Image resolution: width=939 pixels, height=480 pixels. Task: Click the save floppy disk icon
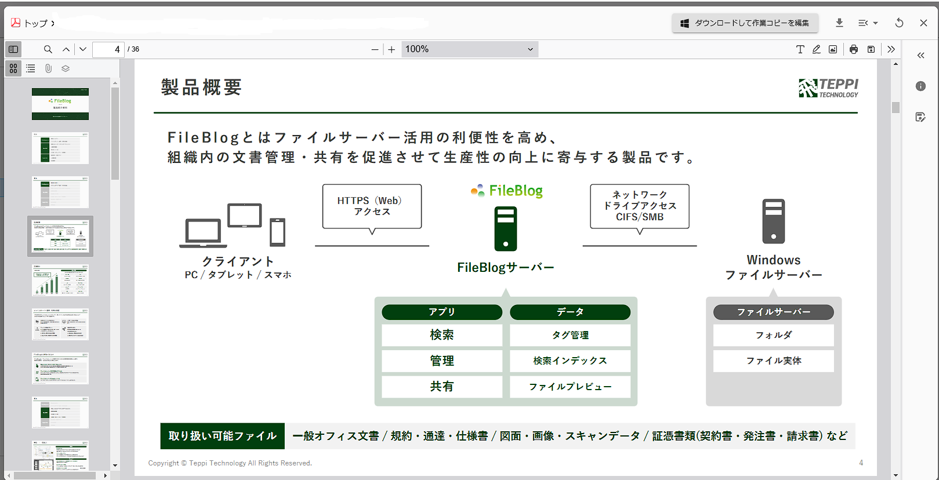pos(871,49)
